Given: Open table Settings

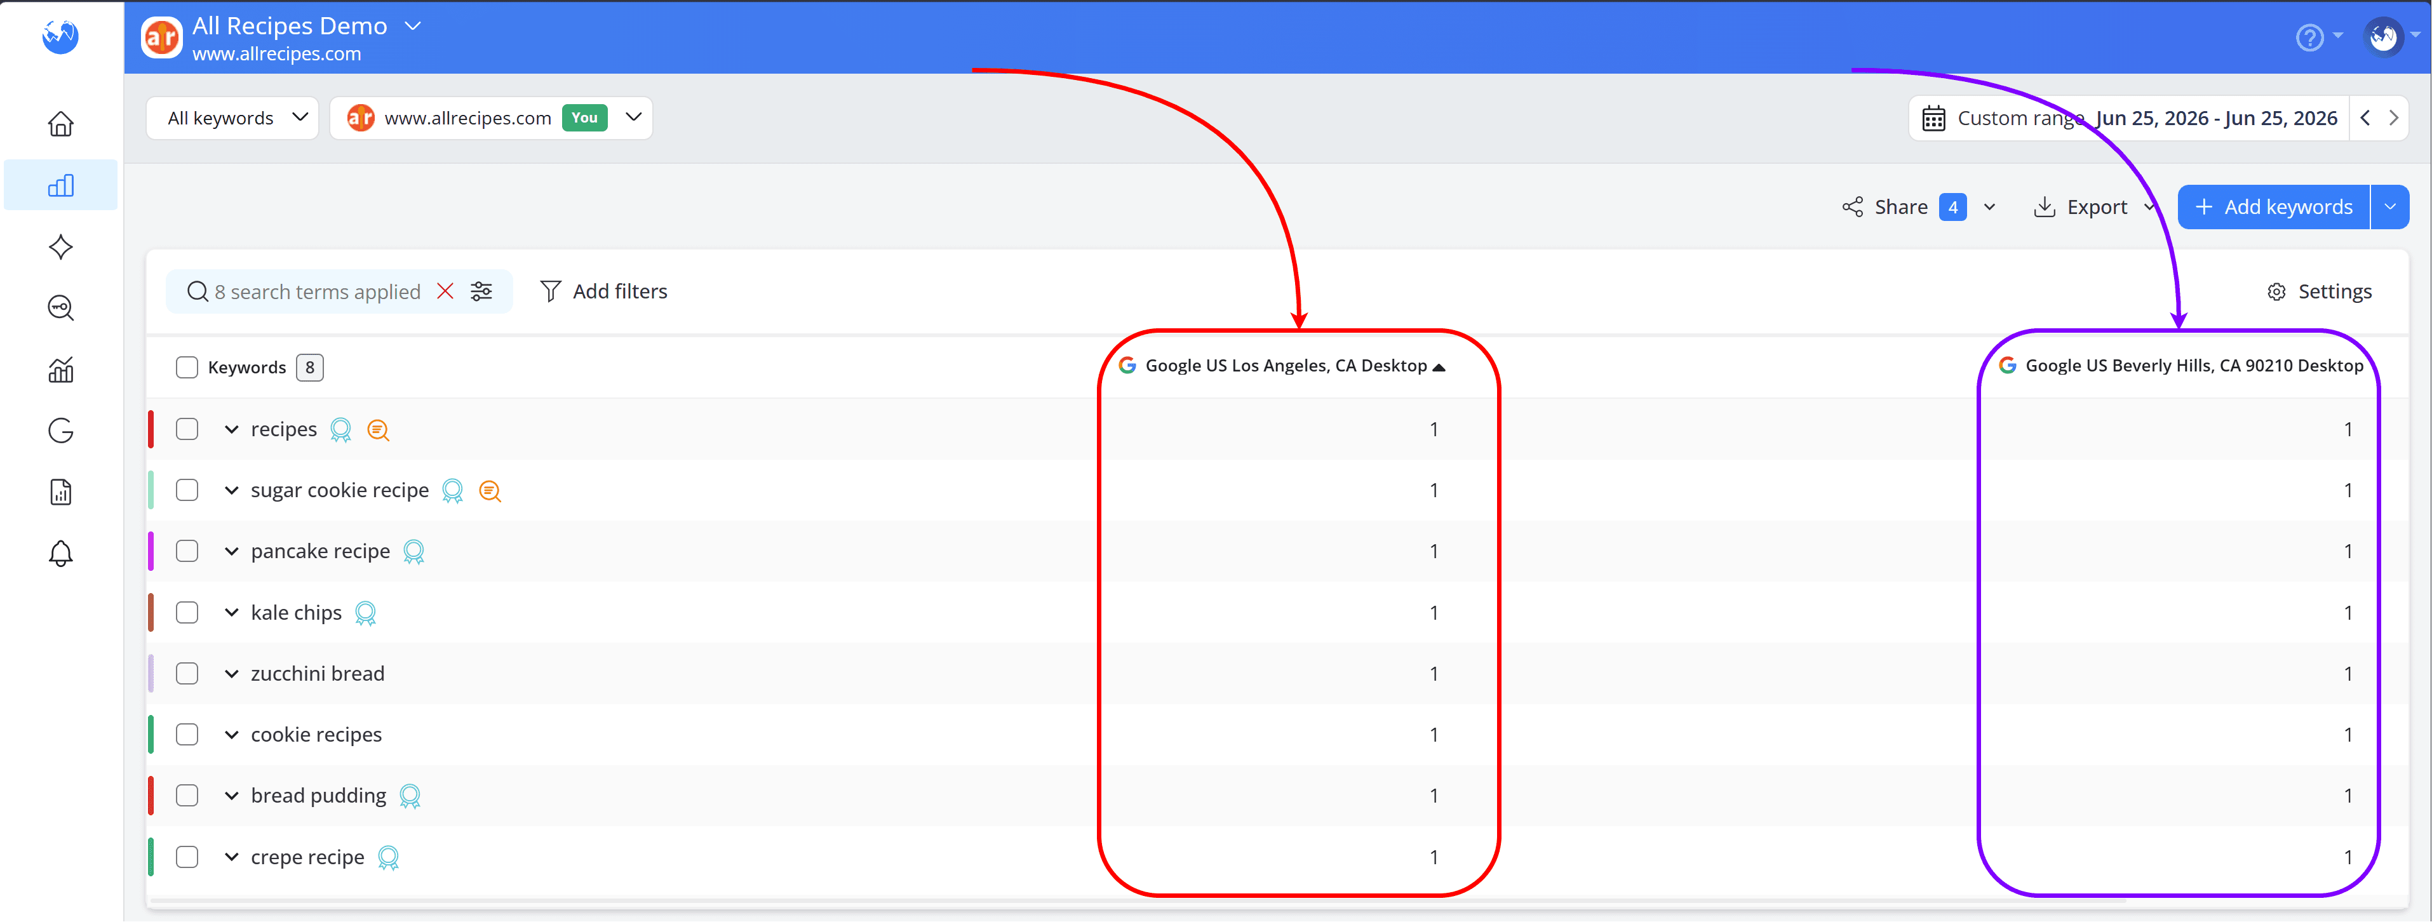Looking at the screenshot, I should click(2319, 291).
